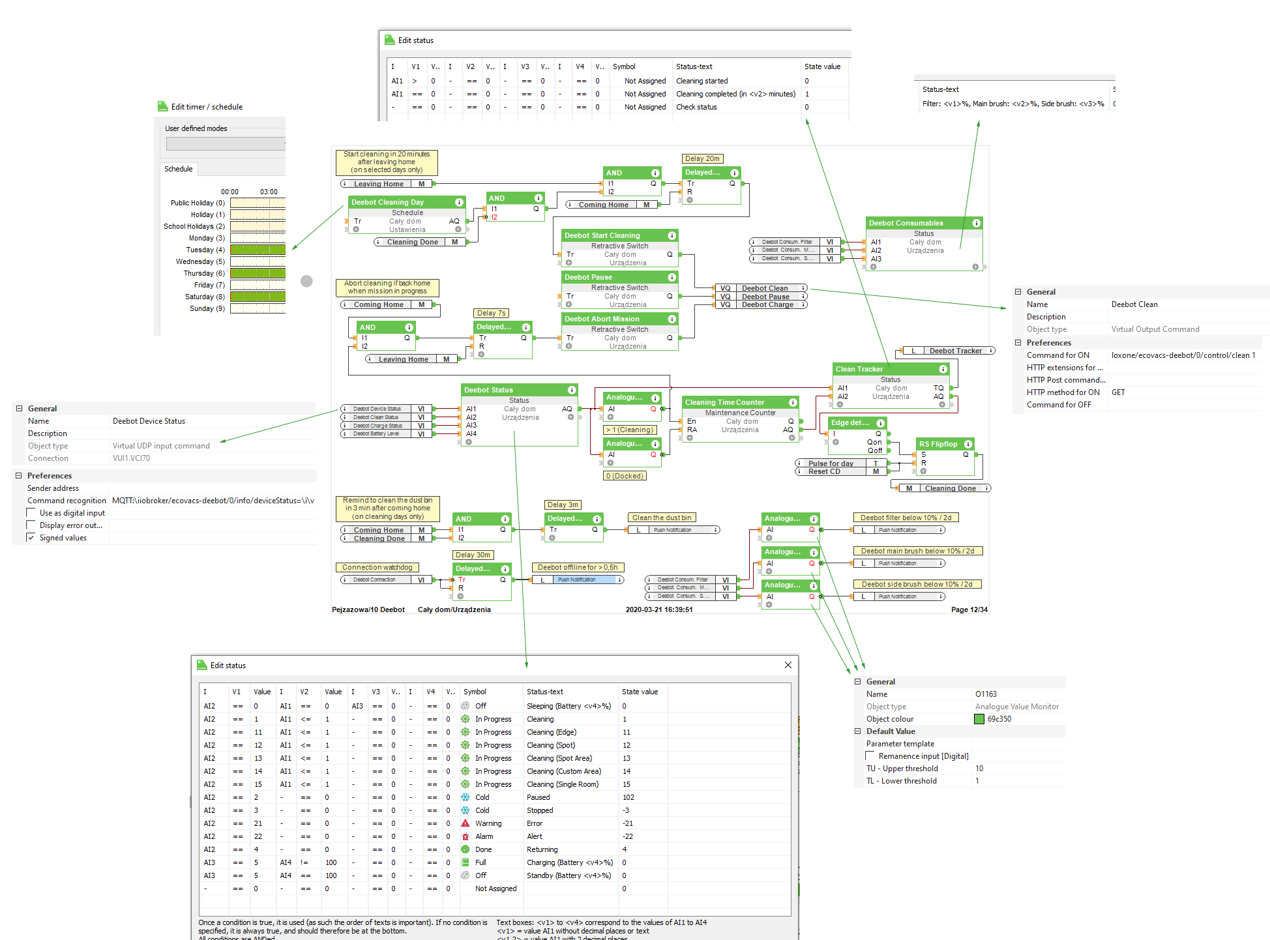Click info icon on Cleaning Time Counter block
Viewport: 1270px width, 940px height.
(793, 402)
